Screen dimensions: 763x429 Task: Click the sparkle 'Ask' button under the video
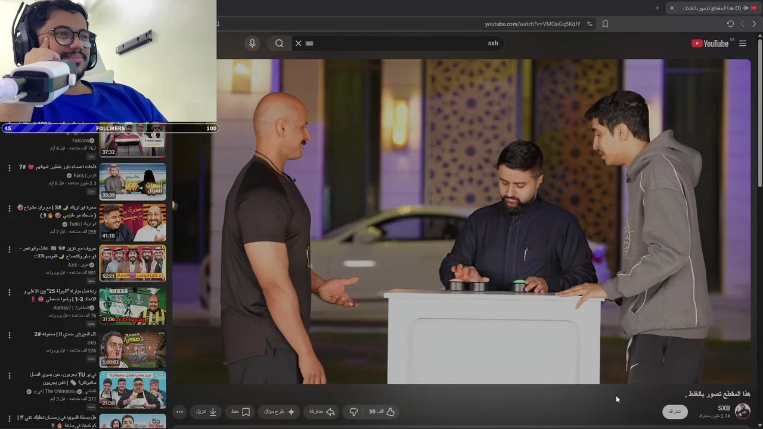(279, 412)
